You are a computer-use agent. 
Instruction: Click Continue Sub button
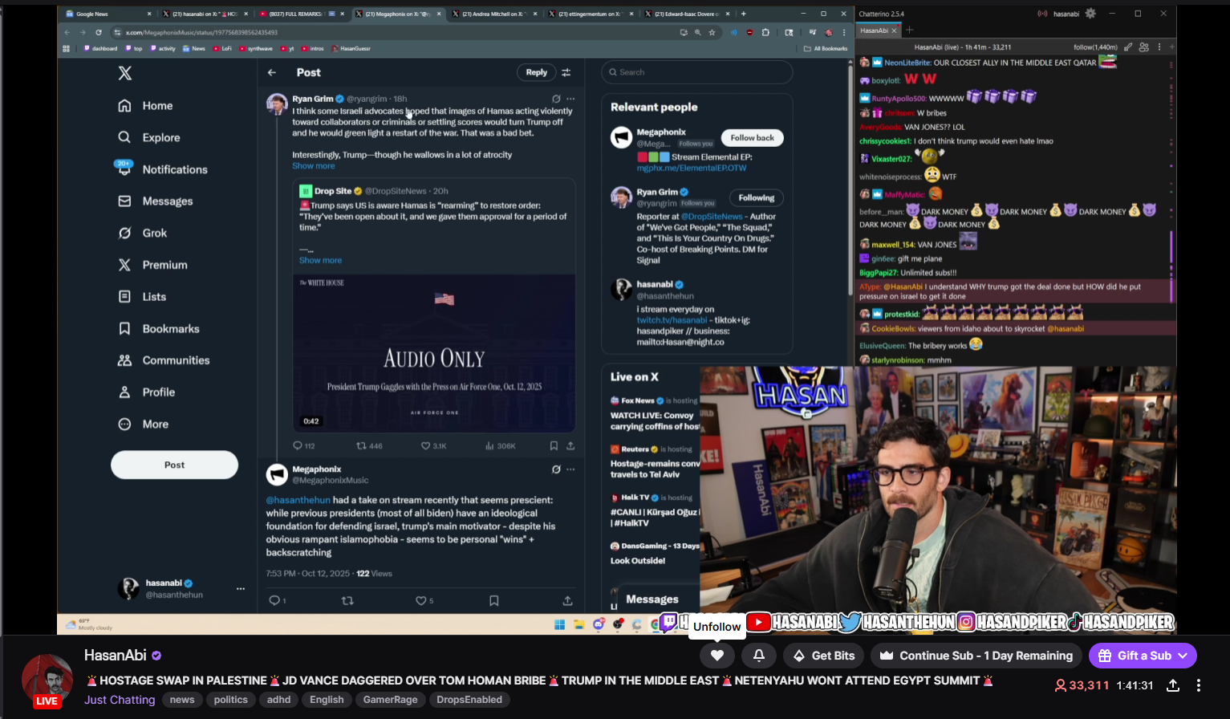[976, 656]
